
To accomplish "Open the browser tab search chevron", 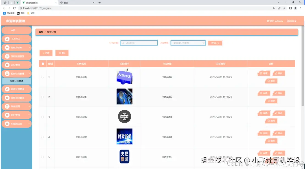I will click(279, 2).
